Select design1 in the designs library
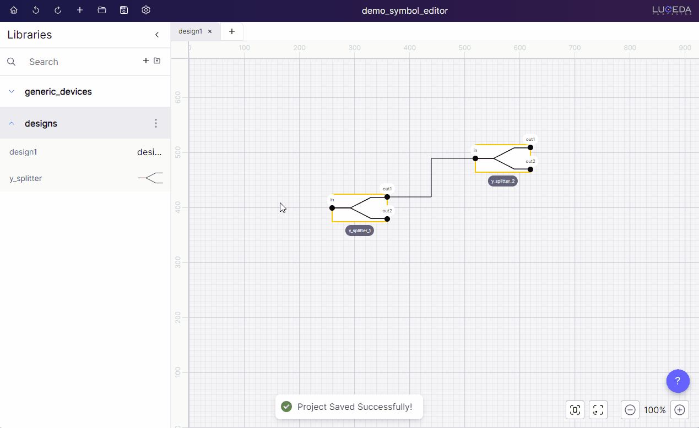 (23, 152)
